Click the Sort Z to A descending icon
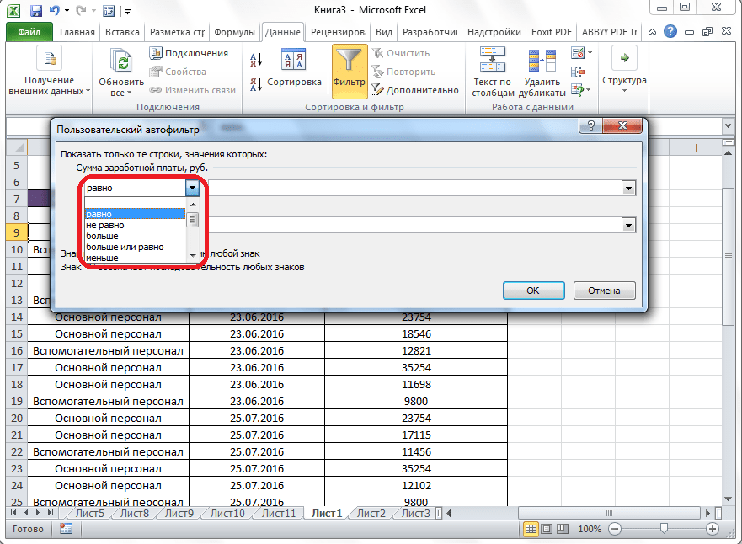 coord(257,83)
